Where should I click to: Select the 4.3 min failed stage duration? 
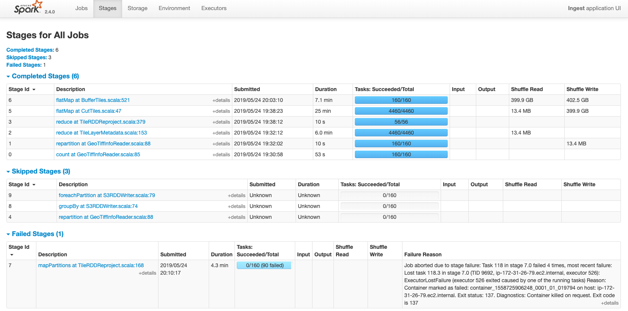[220, 265]
